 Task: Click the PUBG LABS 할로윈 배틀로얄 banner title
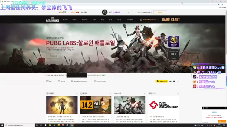pos(81,43)
